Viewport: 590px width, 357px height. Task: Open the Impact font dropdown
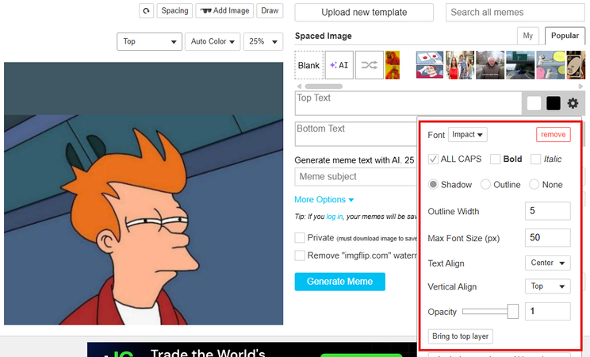[468, 135]
